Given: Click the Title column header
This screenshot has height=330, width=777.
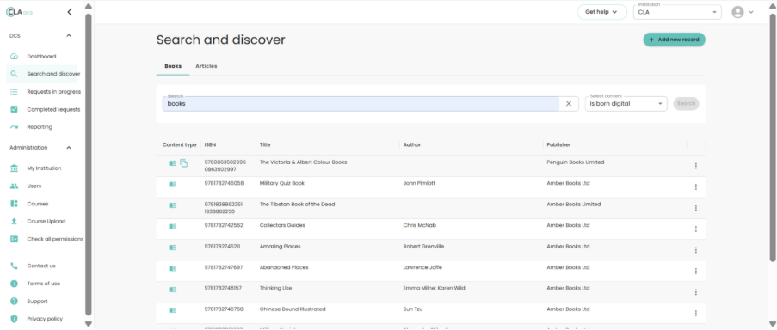Looking at the screenshot, I should point(265,145).
